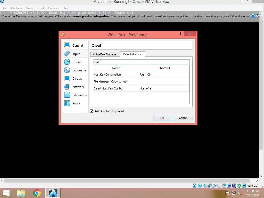The image size is (264, 198).
Task: Select the Update preferences category
Action: tap(76, 62)
